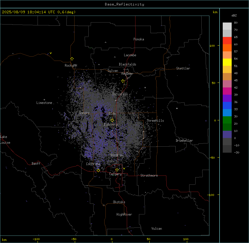
Task: Select the indigo 10-0 dBZ legend swatch
Action: 227,134
